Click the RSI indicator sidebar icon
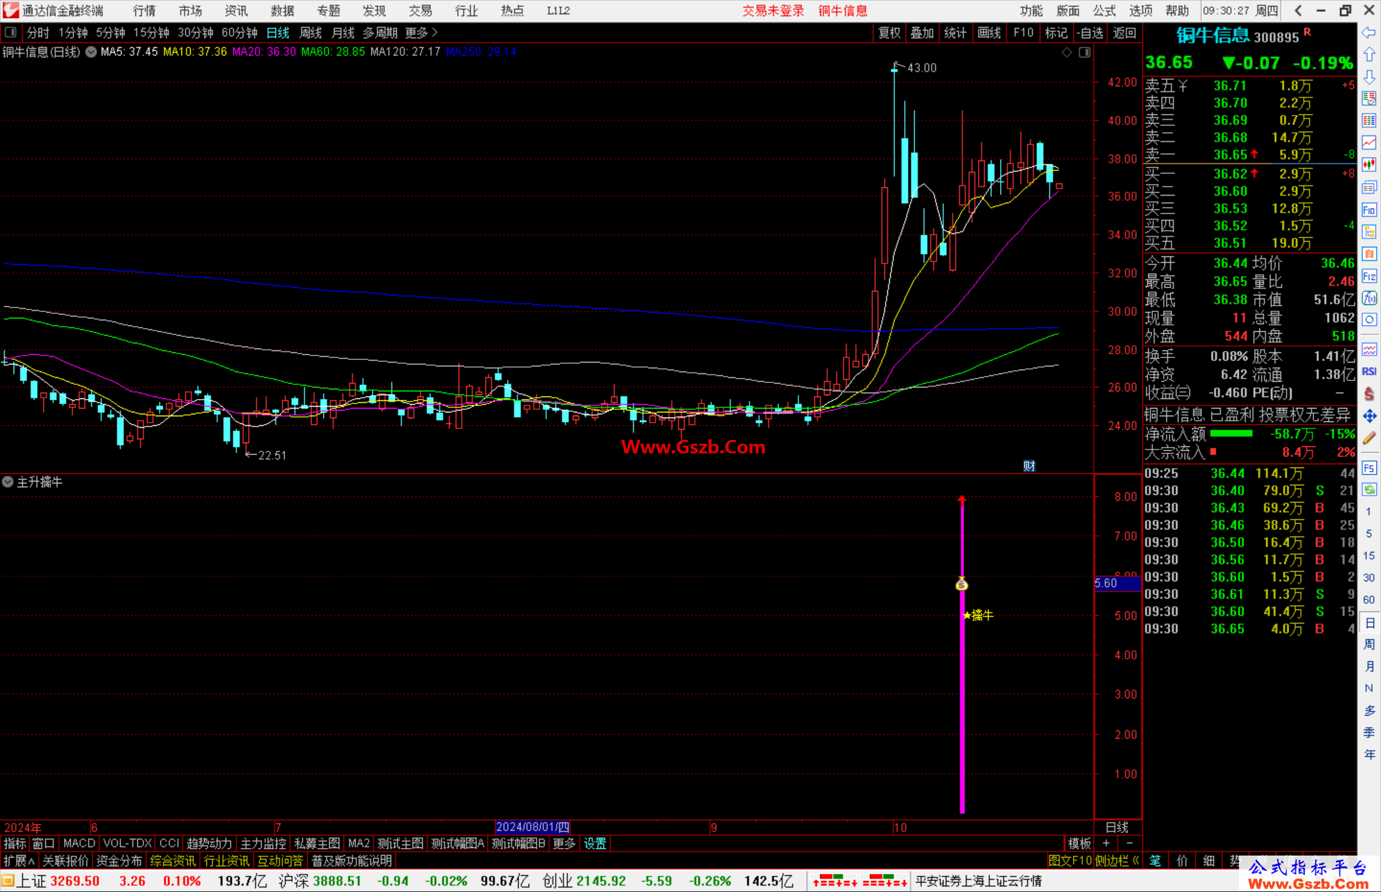The width and height of the screenshot is (1381, 892). pos(1369,371)
